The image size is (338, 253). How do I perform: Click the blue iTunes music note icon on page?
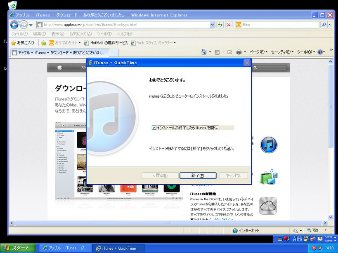pos(269,145)
